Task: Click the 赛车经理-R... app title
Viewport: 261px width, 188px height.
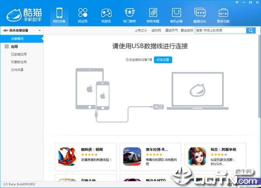Action: tap(157, 149)
